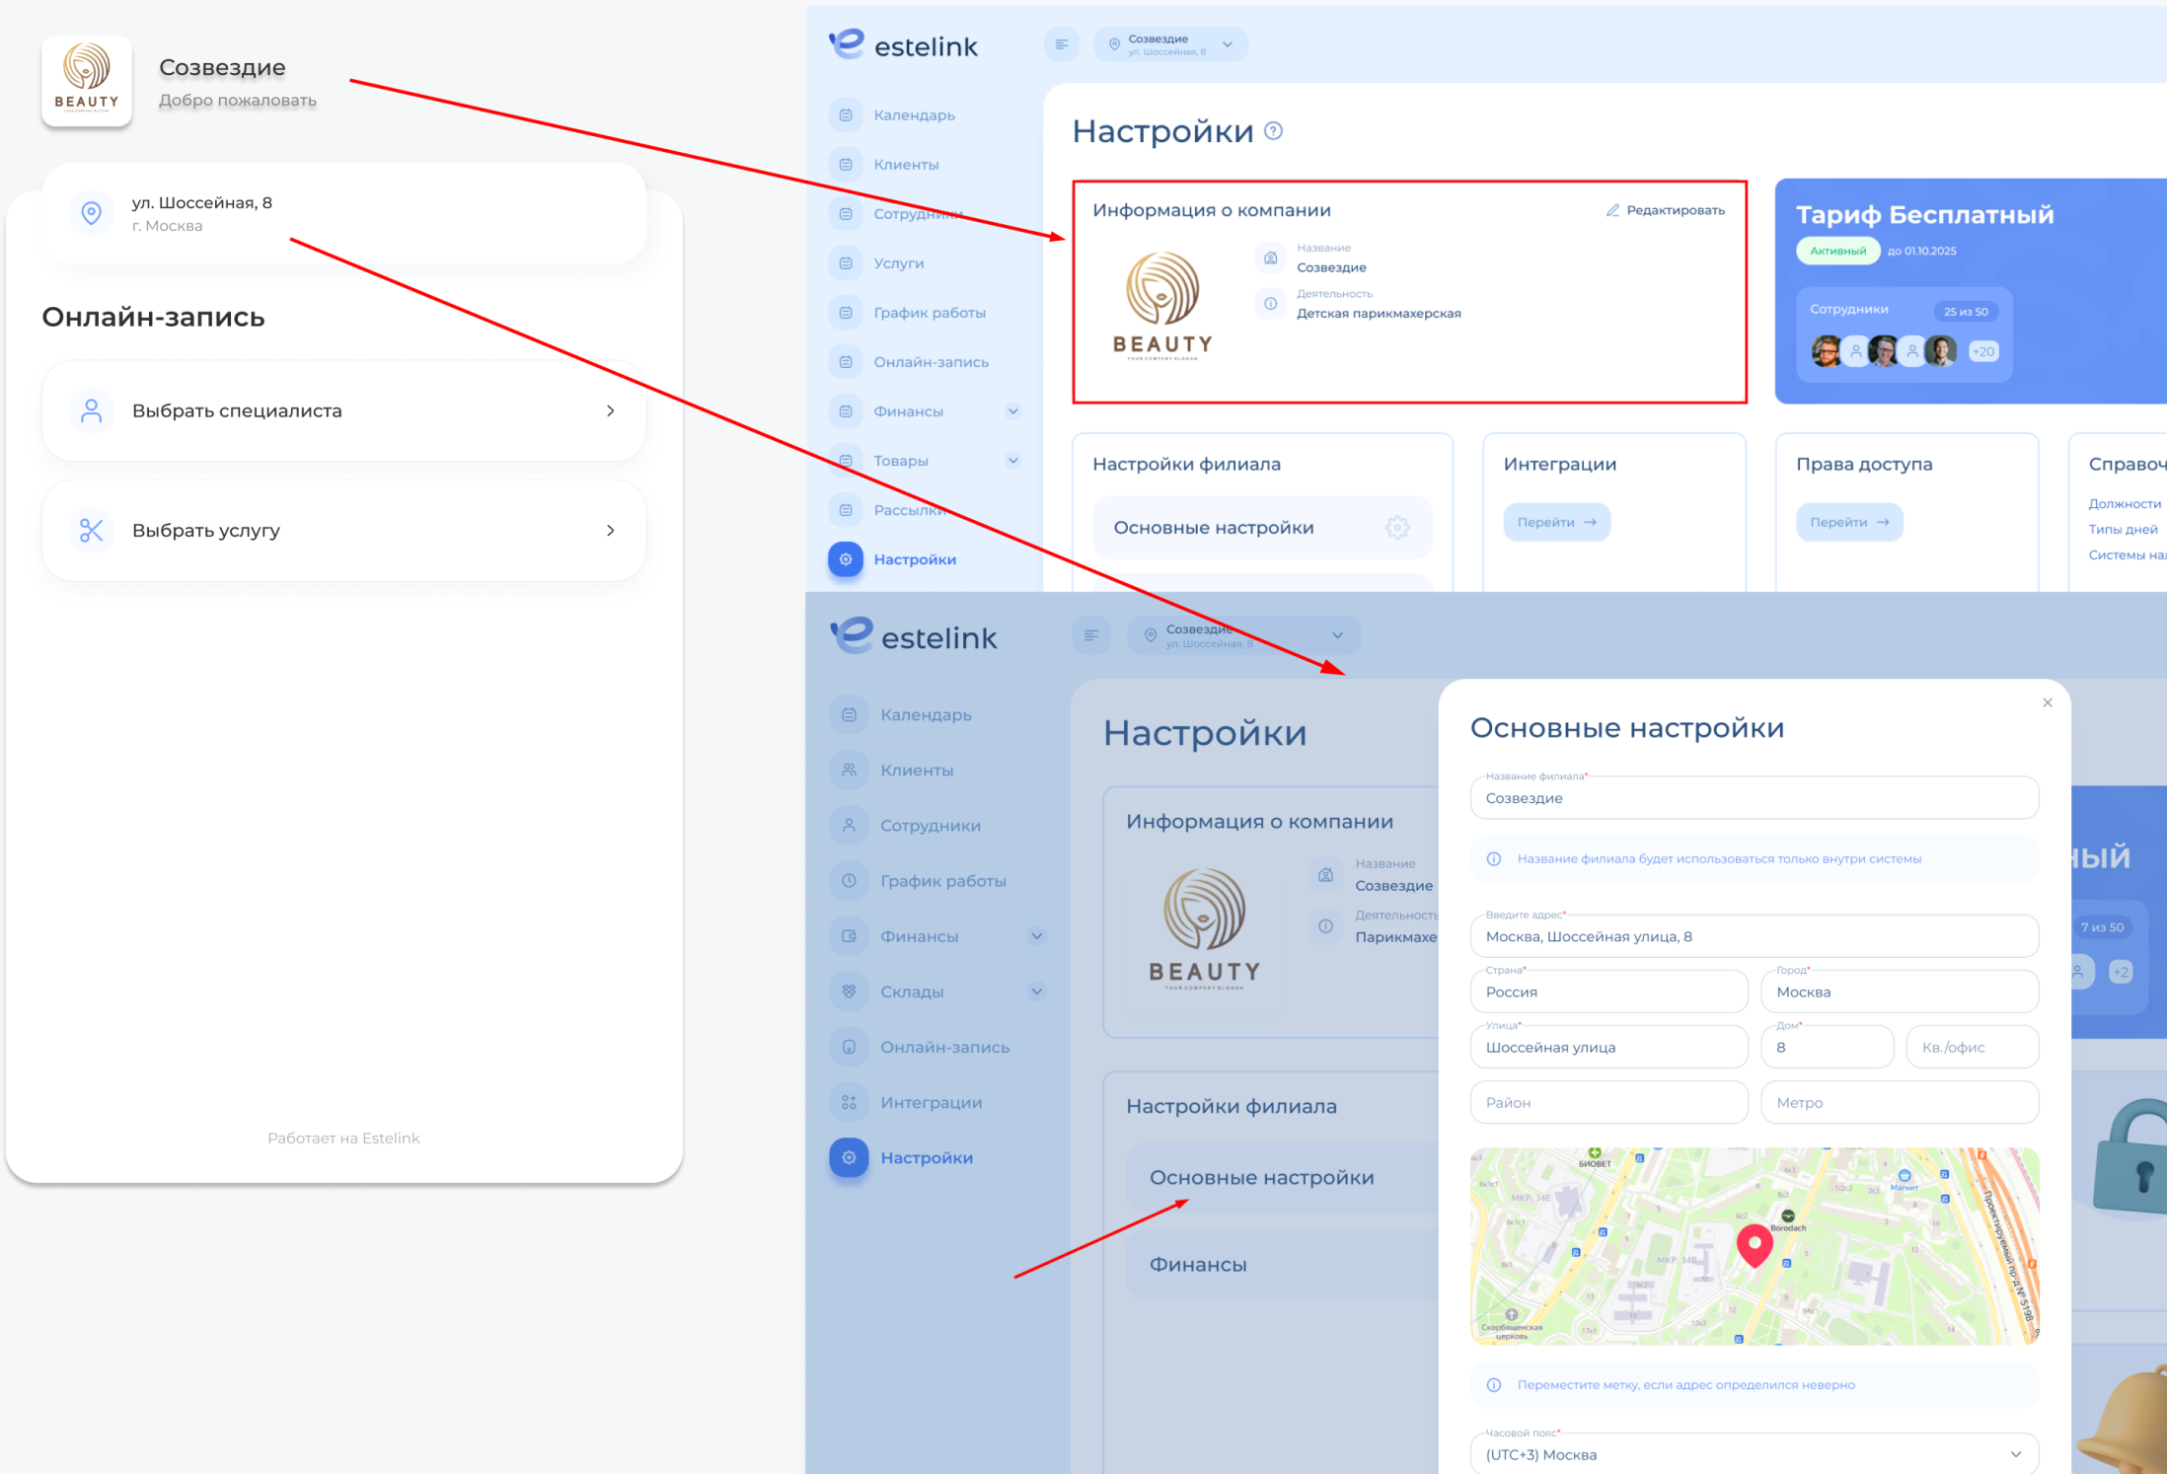Click the Введите адрес input field
The height and width of the screenshot is (1474, 2167).
coord(1755,936)
